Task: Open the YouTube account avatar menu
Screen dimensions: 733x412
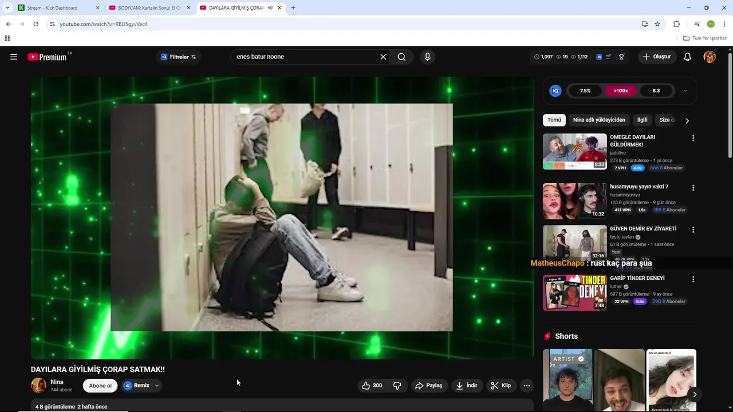Action: tap(710, 57)
